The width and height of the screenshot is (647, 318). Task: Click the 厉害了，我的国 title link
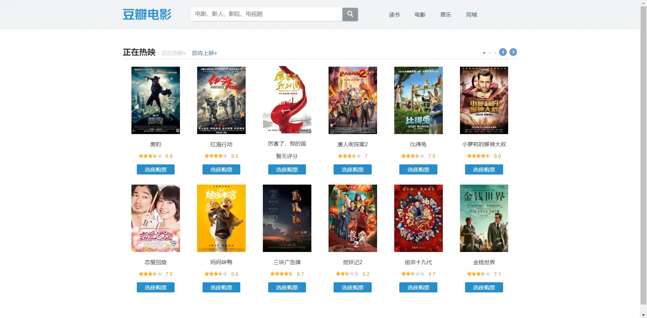pos(287,144)
